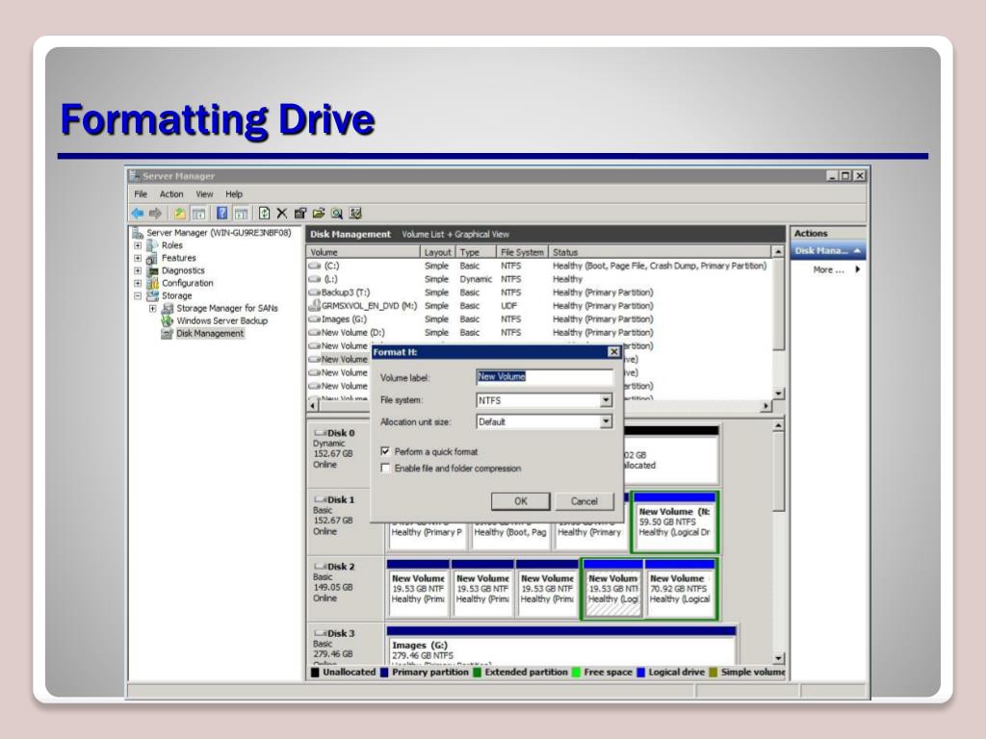Open the File system dropdown
This screenshot has height=739, width=986.
click(x=606, y=400)
